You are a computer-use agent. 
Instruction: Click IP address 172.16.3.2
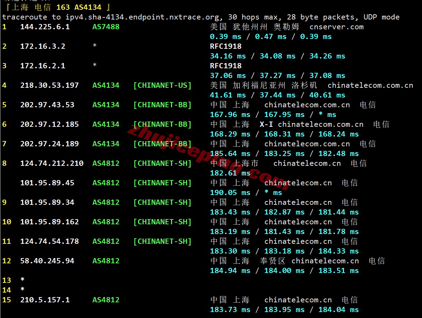click(43, 46)
